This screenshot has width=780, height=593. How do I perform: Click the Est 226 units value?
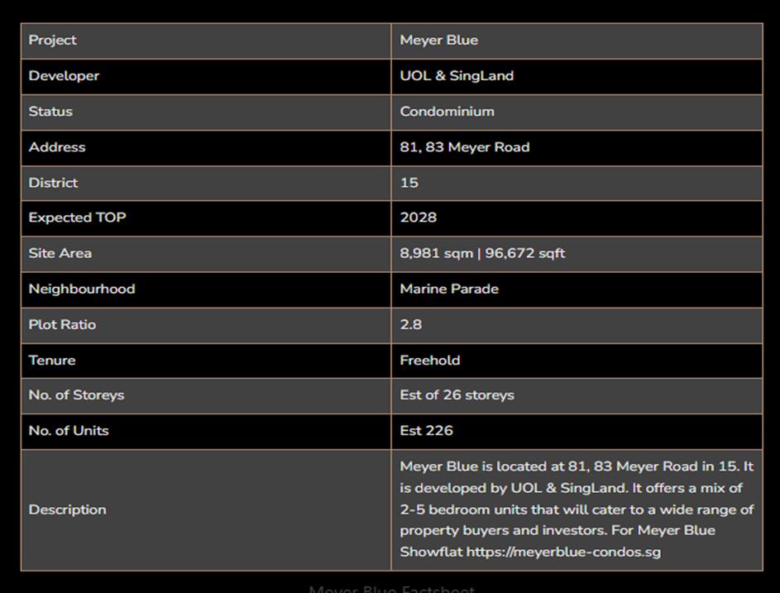click(x=427, y=431)
